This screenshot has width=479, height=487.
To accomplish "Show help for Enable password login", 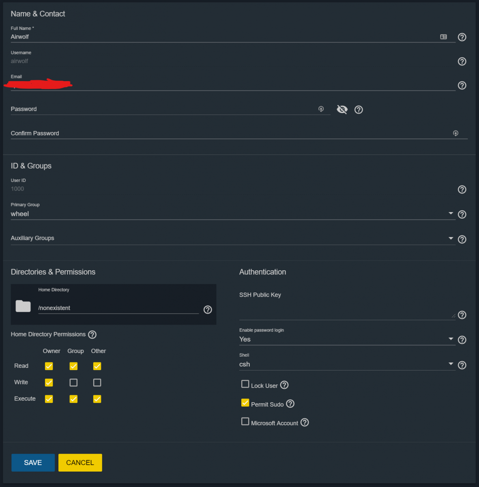I will pyautogui.click(x=462, y=340).
